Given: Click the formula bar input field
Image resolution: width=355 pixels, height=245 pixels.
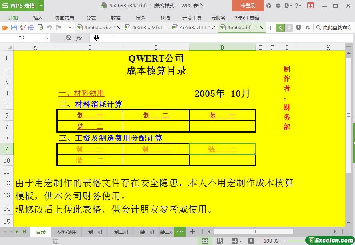Looking at the screenshot, I should tap(221, 38).
